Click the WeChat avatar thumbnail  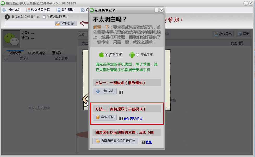click(11, 39)
